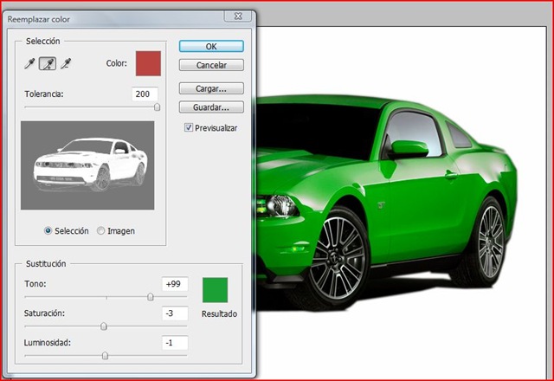Choose the Selección radio option
554x381 pixels.
point(48,231)
